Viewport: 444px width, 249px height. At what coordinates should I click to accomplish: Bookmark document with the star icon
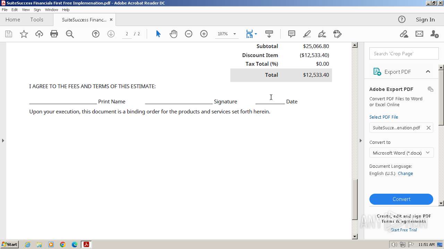24,34
